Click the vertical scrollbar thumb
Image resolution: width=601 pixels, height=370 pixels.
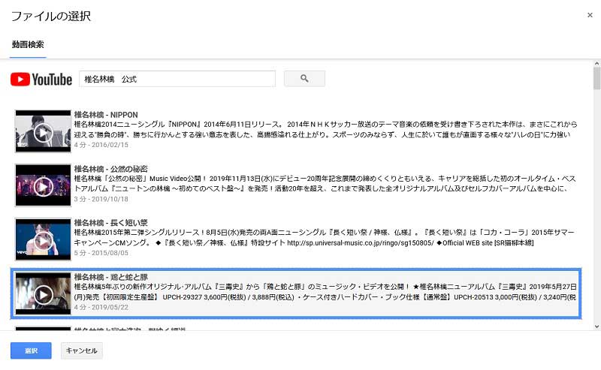coord(596,79)
